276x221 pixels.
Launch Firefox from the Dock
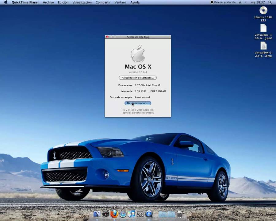pyautogui.click(x=114, y=214)
